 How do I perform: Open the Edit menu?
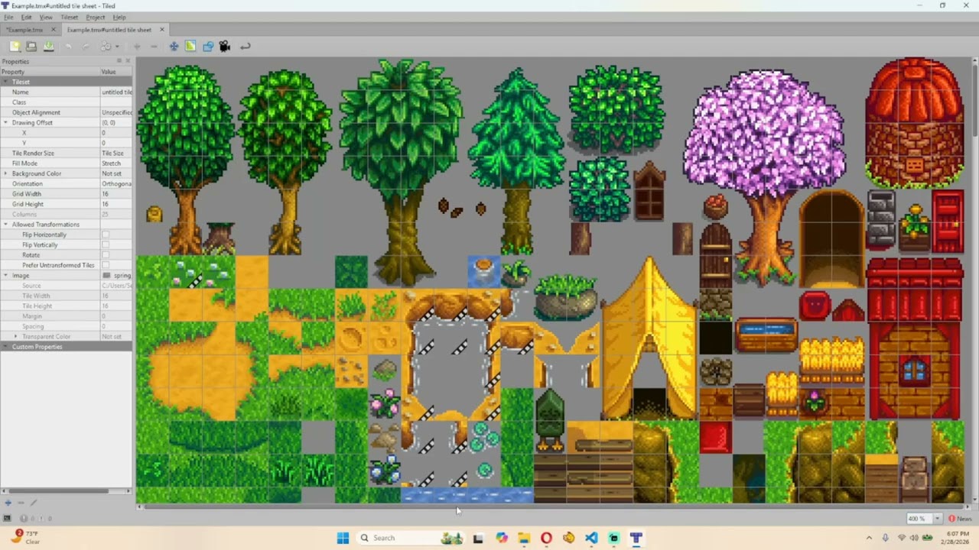26,17
